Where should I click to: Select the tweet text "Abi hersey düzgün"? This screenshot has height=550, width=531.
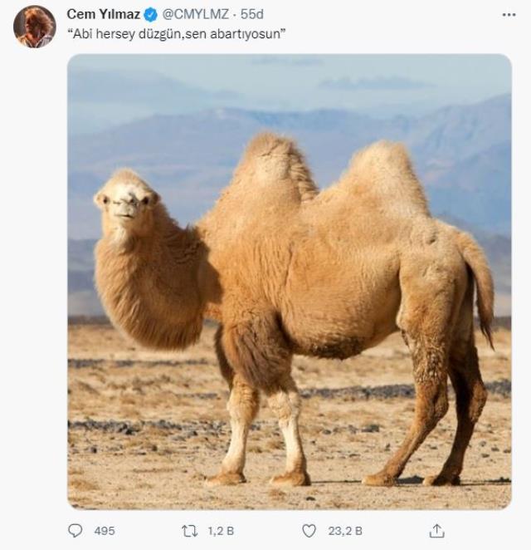(126, 34)
